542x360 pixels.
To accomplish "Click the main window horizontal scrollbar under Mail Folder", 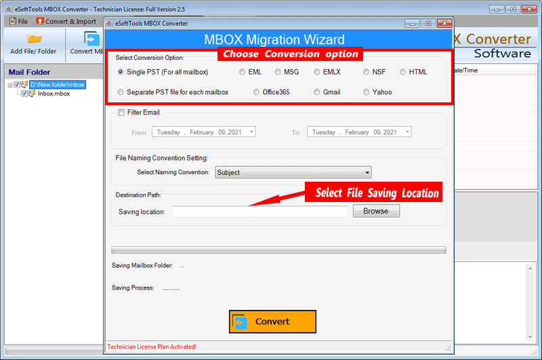I will tap(54, 351).
